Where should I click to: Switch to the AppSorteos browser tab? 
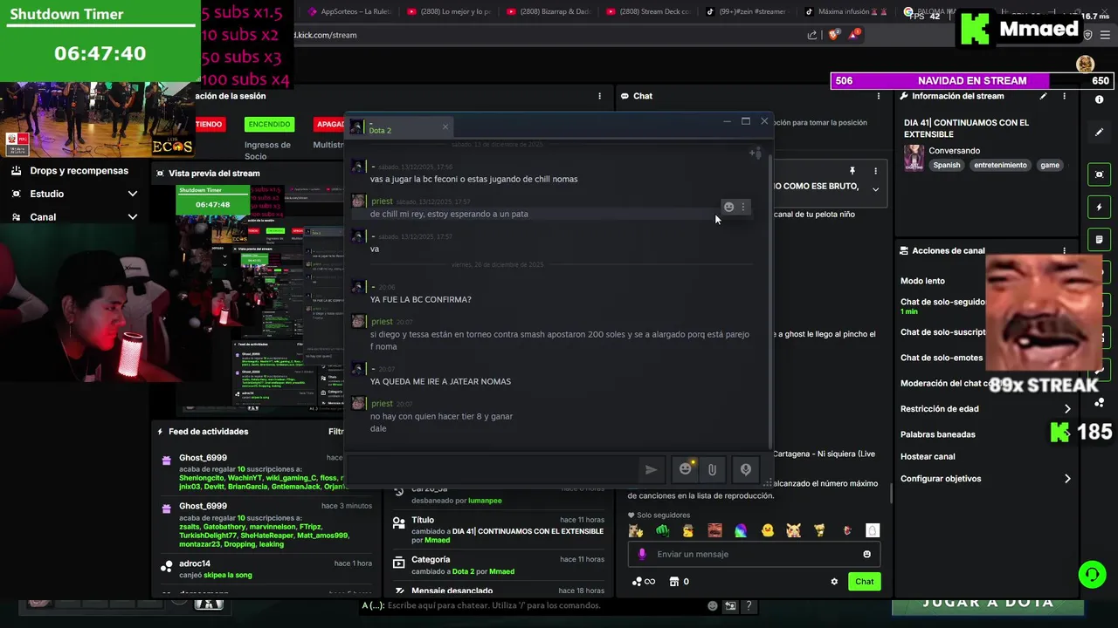click(349, 11)
